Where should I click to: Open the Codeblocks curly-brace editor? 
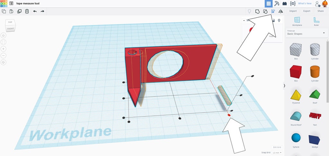(x=293, y=4)
